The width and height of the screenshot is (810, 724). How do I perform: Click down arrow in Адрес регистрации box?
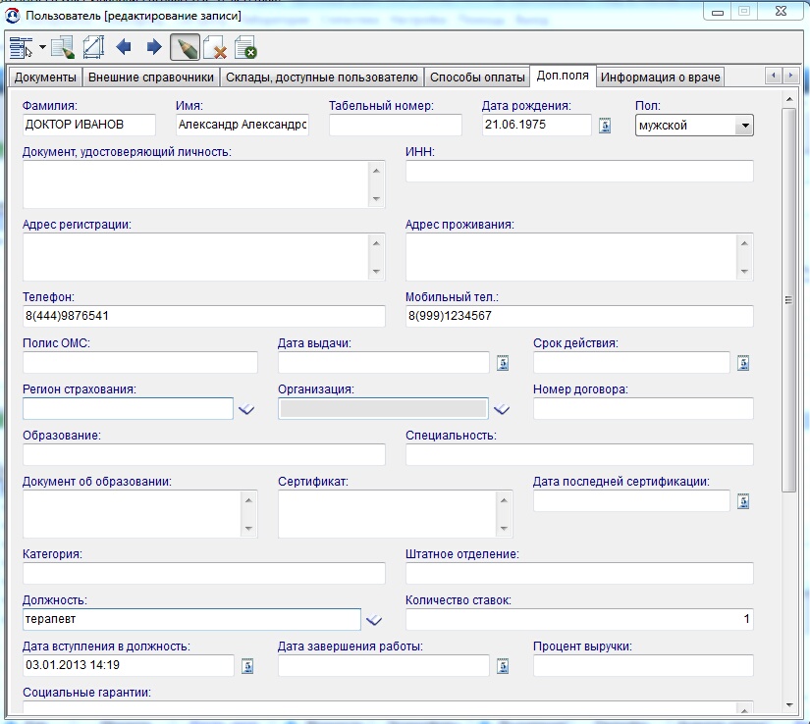[x=376, y=272]
